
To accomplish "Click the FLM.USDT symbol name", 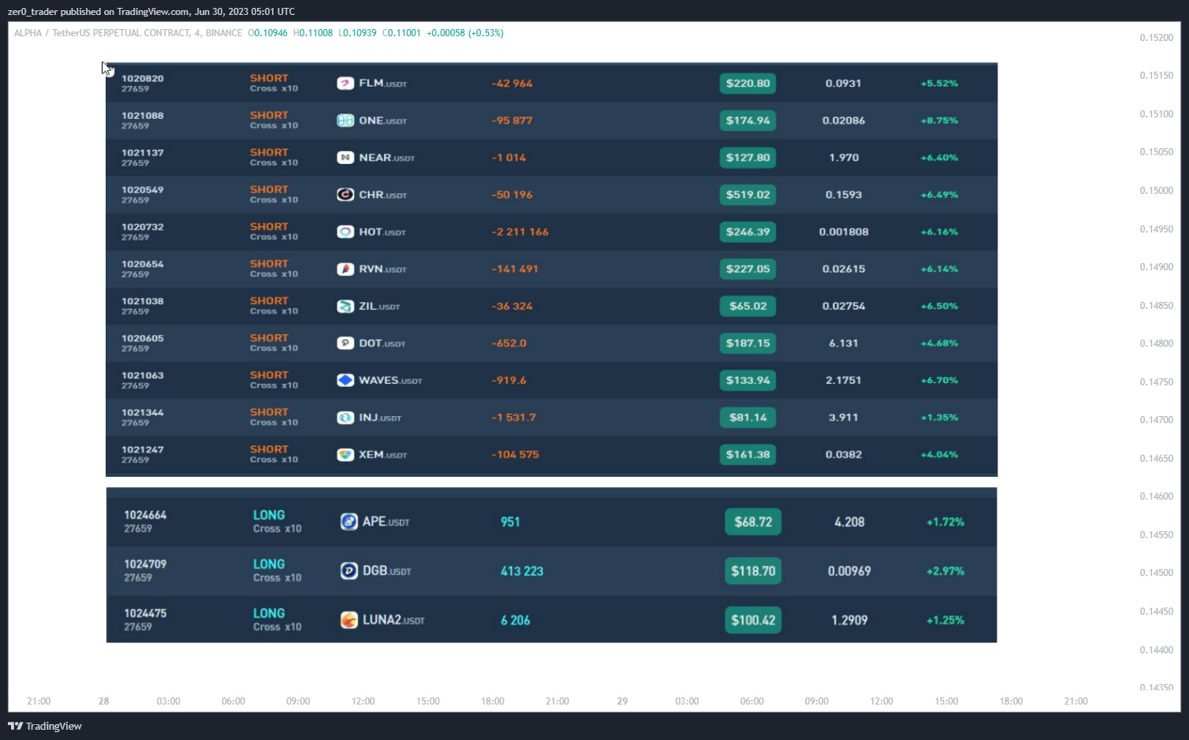I will 383,84.
